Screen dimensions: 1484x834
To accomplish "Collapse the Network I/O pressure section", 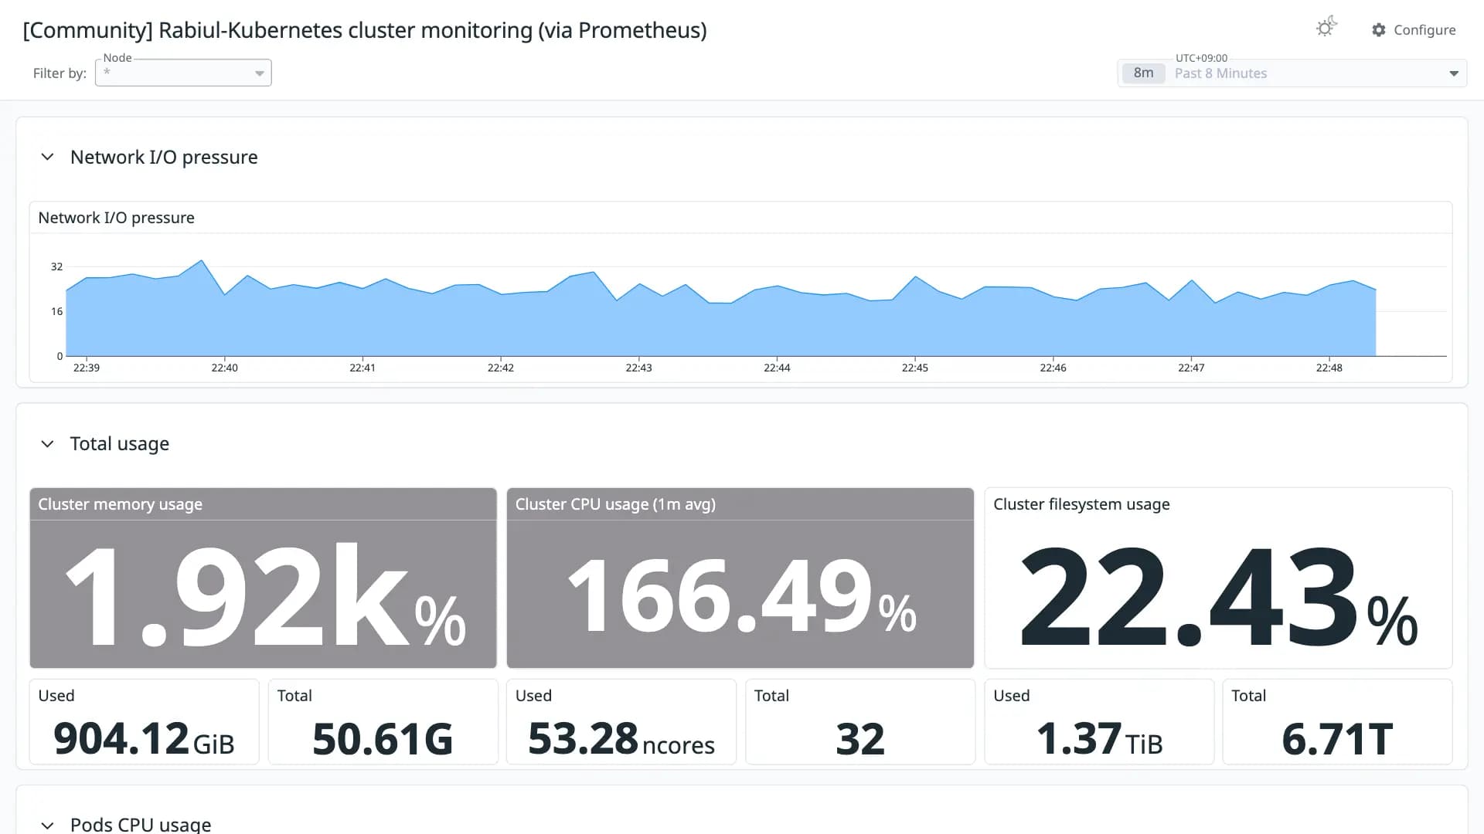I will [x=47, y=157].
